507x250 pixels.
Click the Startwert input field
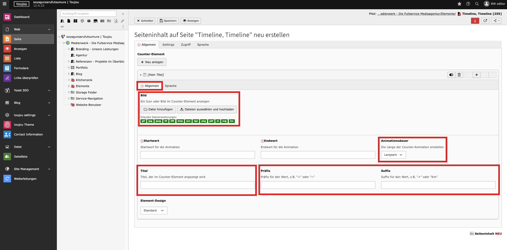point(198,155)
